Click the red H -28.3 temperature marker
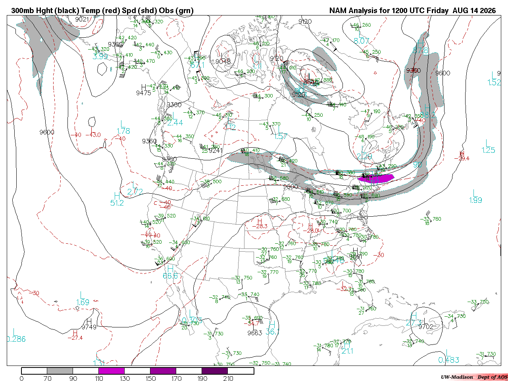Viewport: 508px width, 381px height. point(260,224)
